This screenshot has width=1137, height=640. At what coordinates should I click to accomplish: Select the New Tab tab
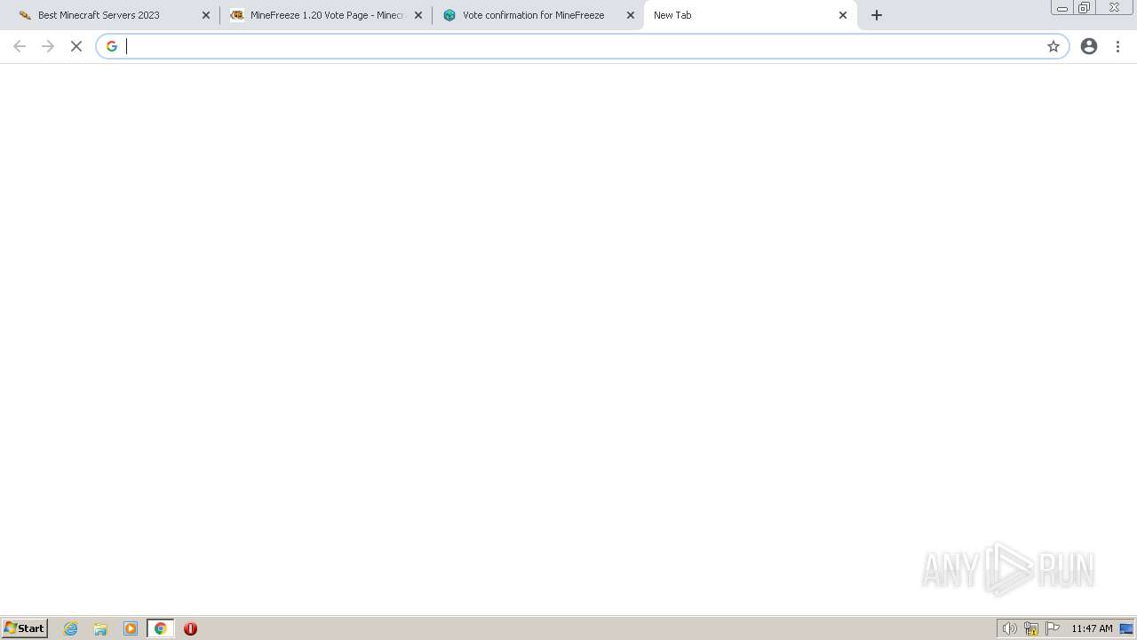pos(750,15)
